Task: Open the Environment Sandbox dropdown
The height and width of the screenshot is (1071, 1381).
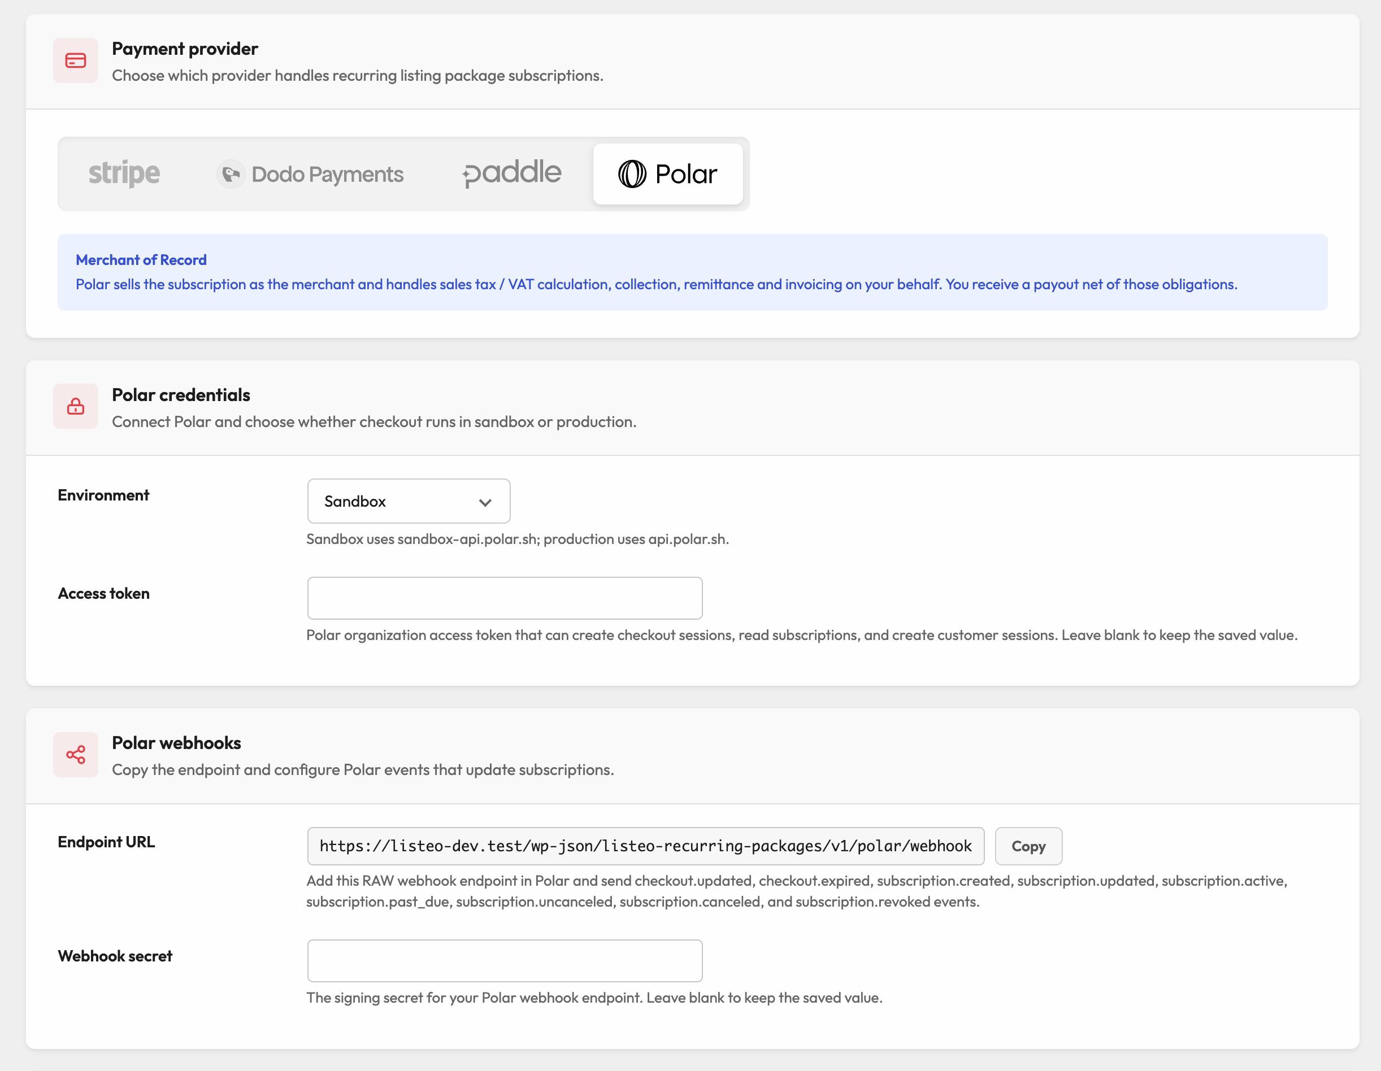Action: (x=409, y=500)
